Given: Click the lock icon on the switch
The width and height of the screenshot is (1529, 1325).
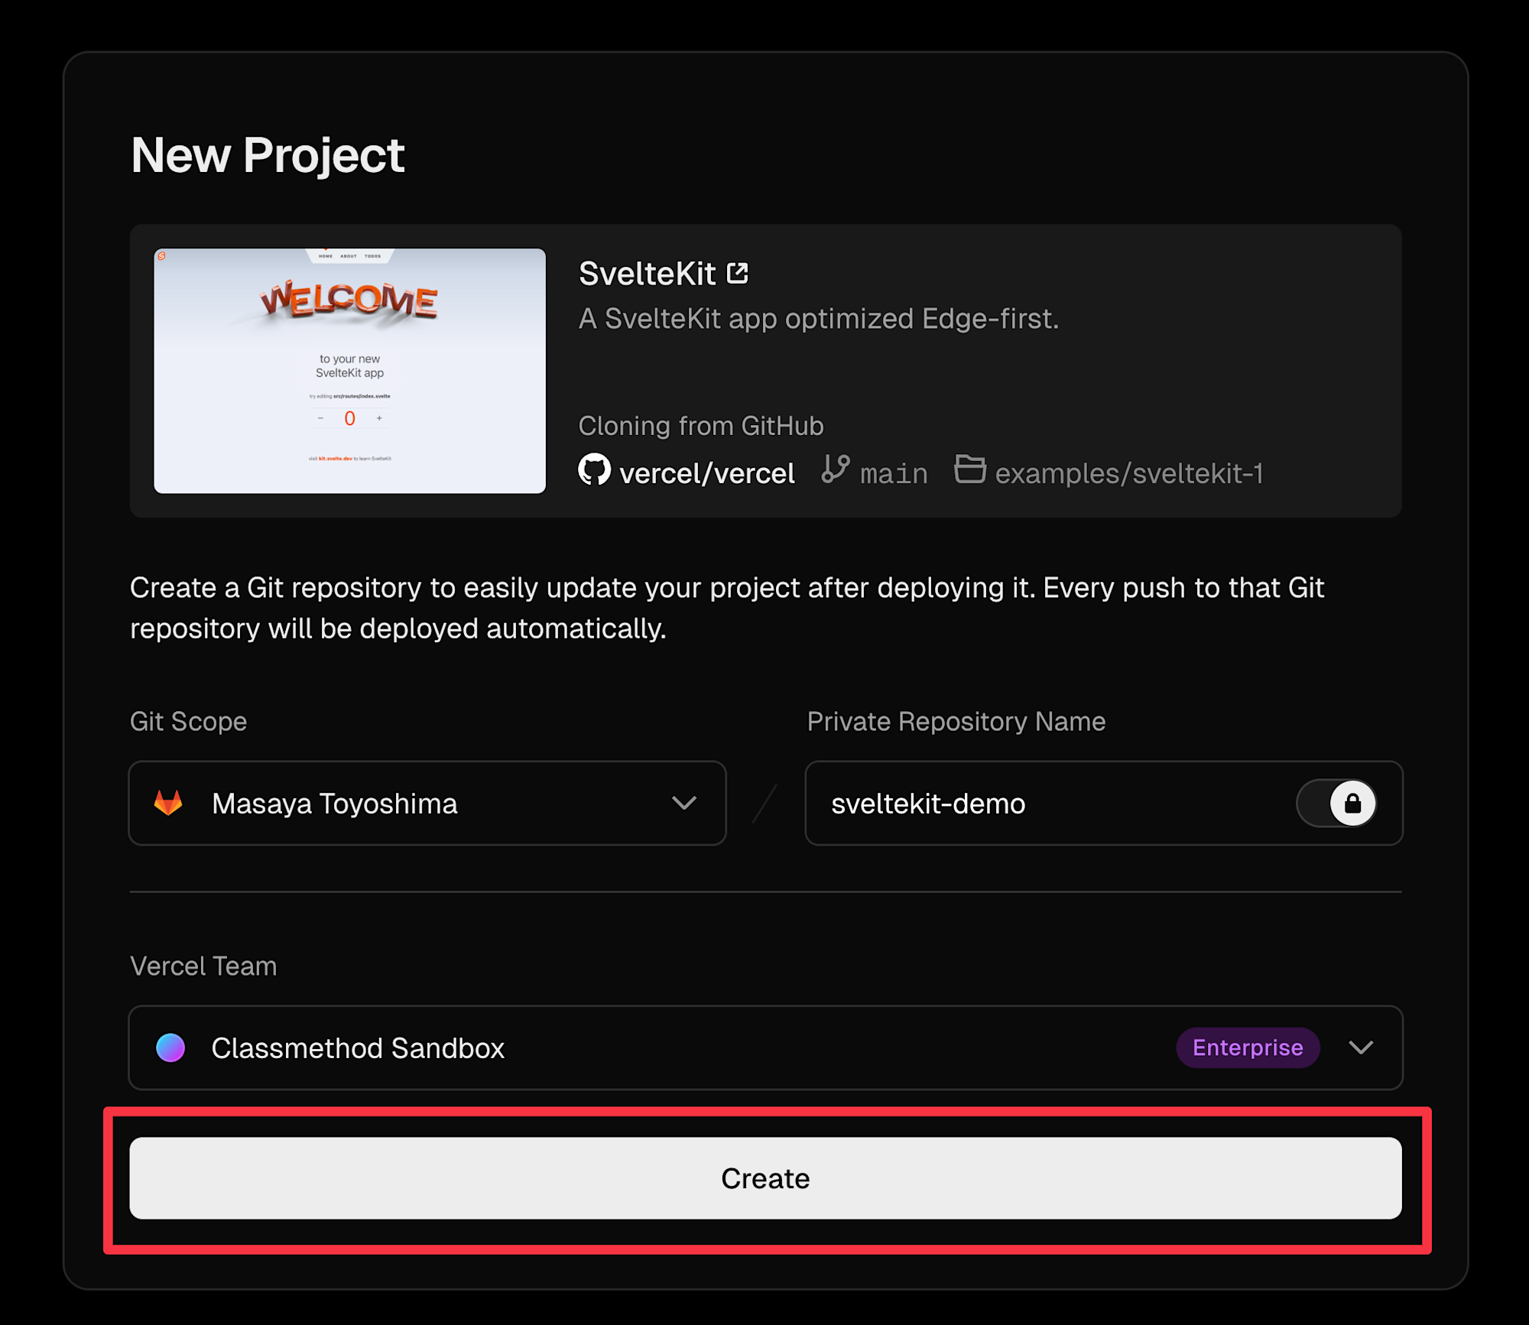Looking at the screenshot, I should click(1352, 803).
